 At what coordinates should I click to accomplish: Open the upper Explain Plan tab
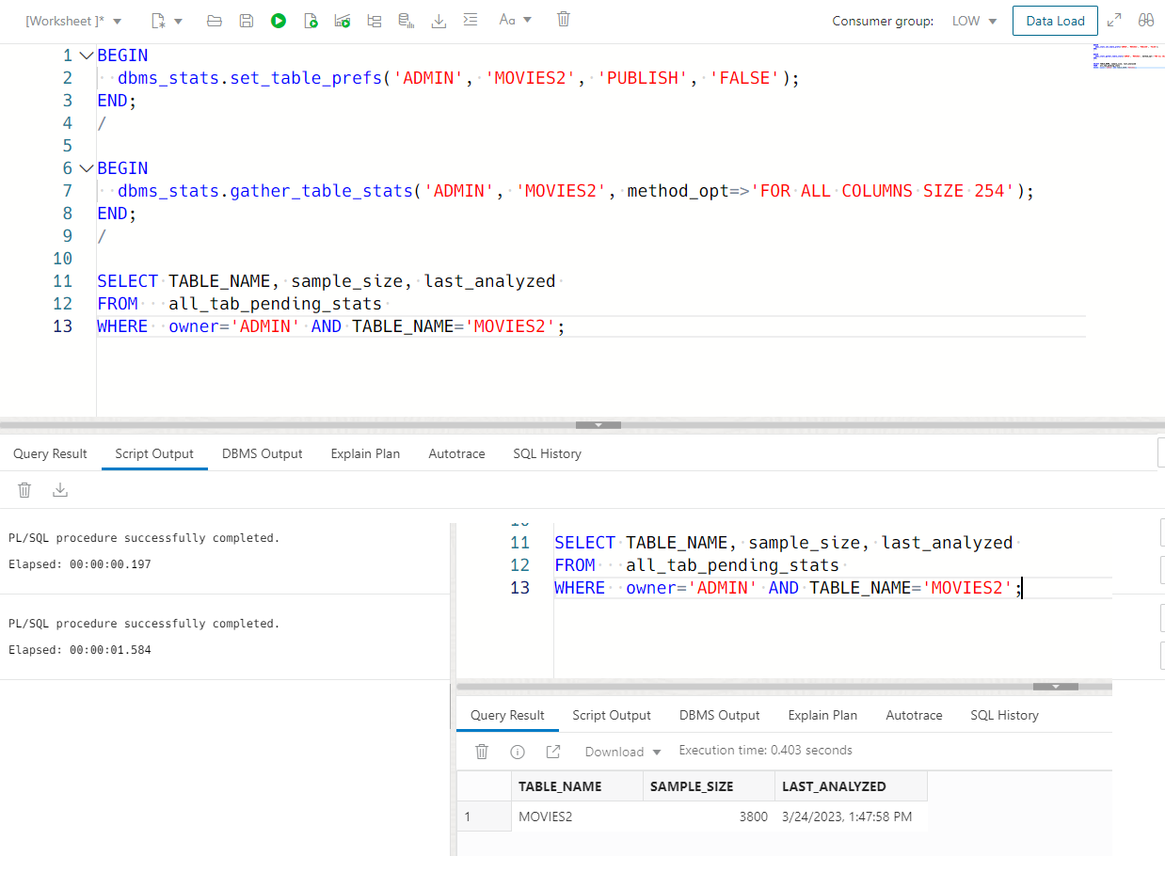pyautogui.click(x=365, y=453)
